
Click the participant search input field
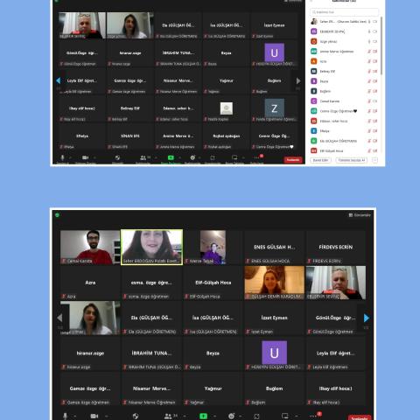[344, 12]
